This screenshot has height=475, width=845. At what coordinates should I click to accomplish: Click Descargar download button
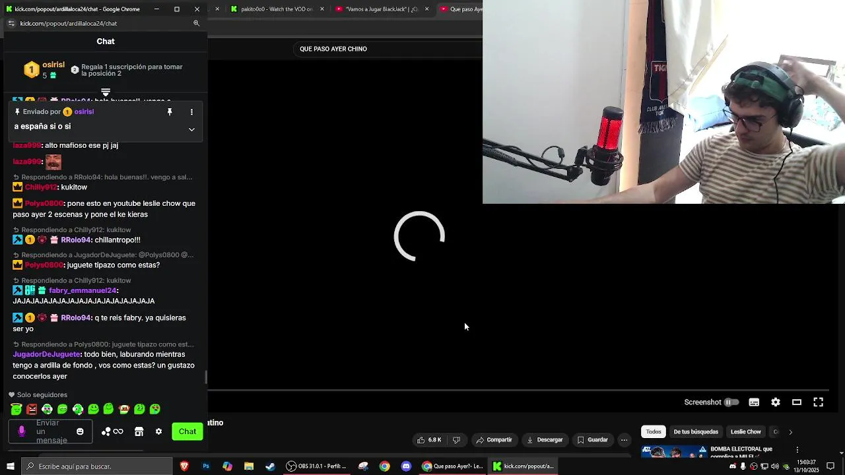click(545, 440)
